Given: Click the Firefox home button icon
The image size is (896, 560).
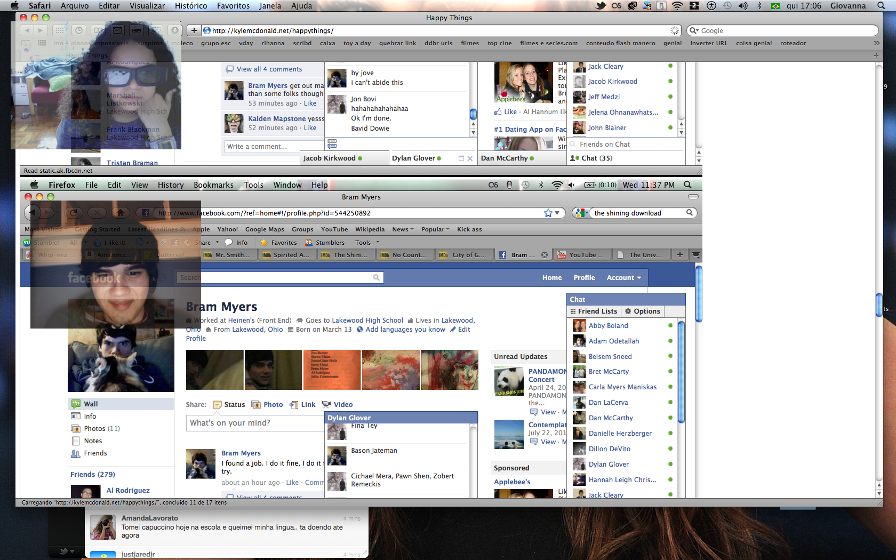Looking at the screenshot, I should (x=121, y=213).
